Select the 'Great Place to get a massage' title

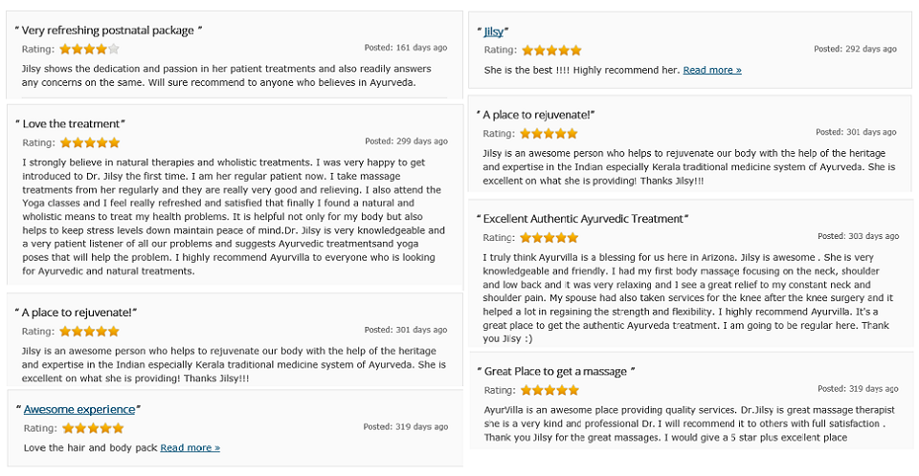pyautogui.click(x=555, y=371)
